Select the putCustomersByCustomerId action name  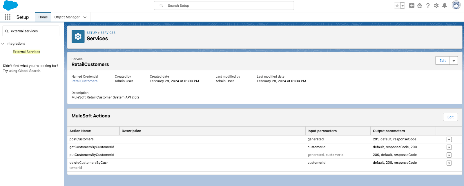click(x=92, y=155)
